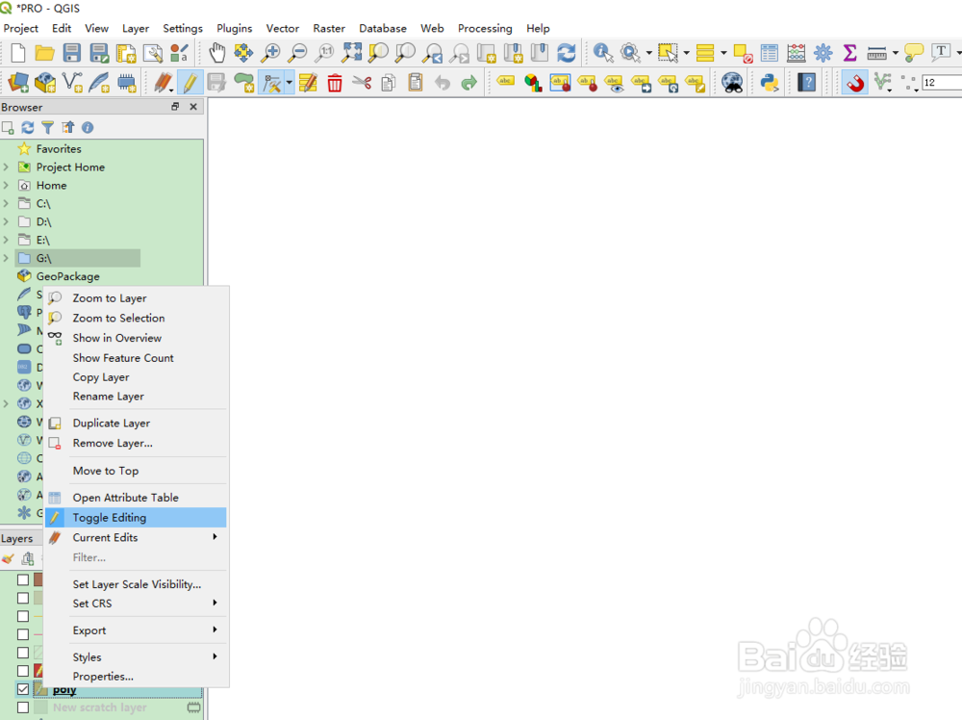The height and width of the screenshot is (720, 962).
Task: Toggle the New scratch layer checkbox
Action: tap(23, 707)
